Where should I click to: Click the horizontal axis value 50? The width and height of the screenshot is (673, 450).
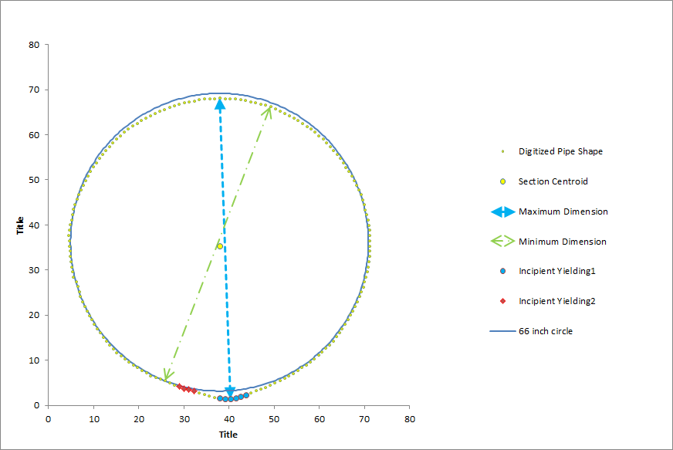point(274,419)
